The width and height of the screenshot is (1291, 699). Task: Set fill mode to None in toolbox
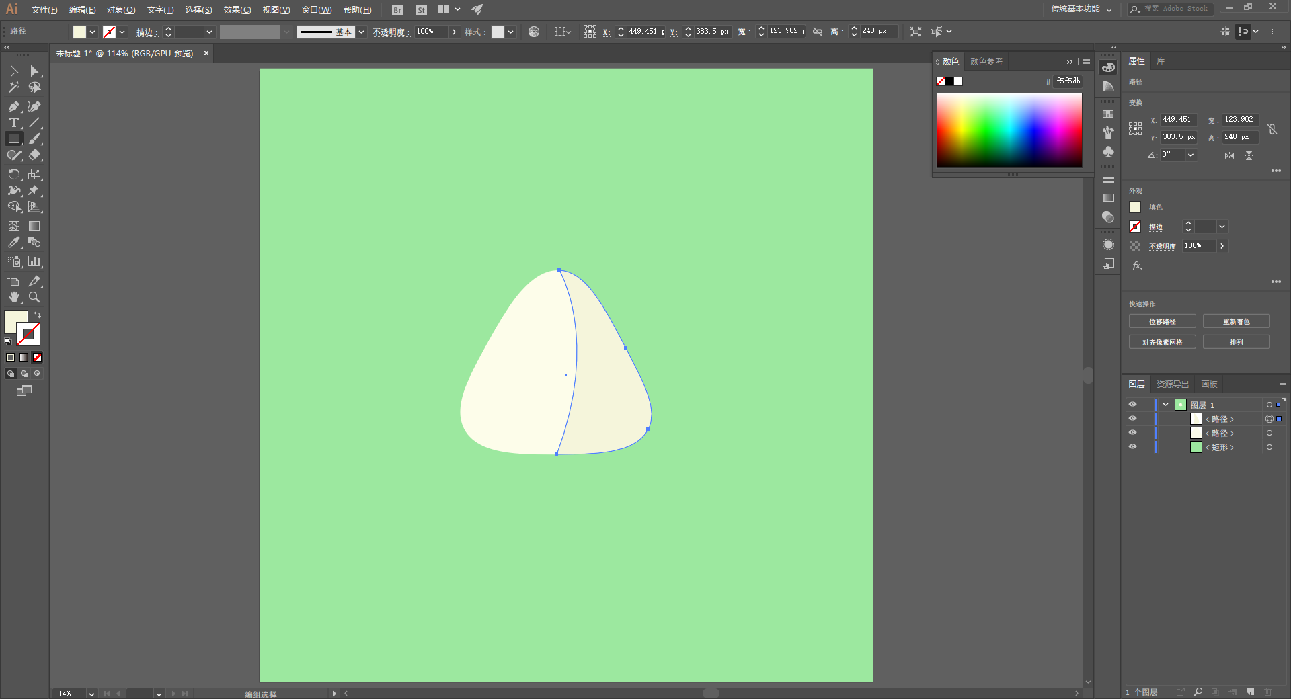[x=38, y=358]
